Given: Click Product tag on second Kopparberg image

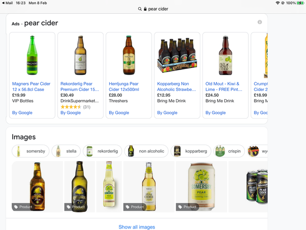Looking at the screenshot, I should pos(75,207).
